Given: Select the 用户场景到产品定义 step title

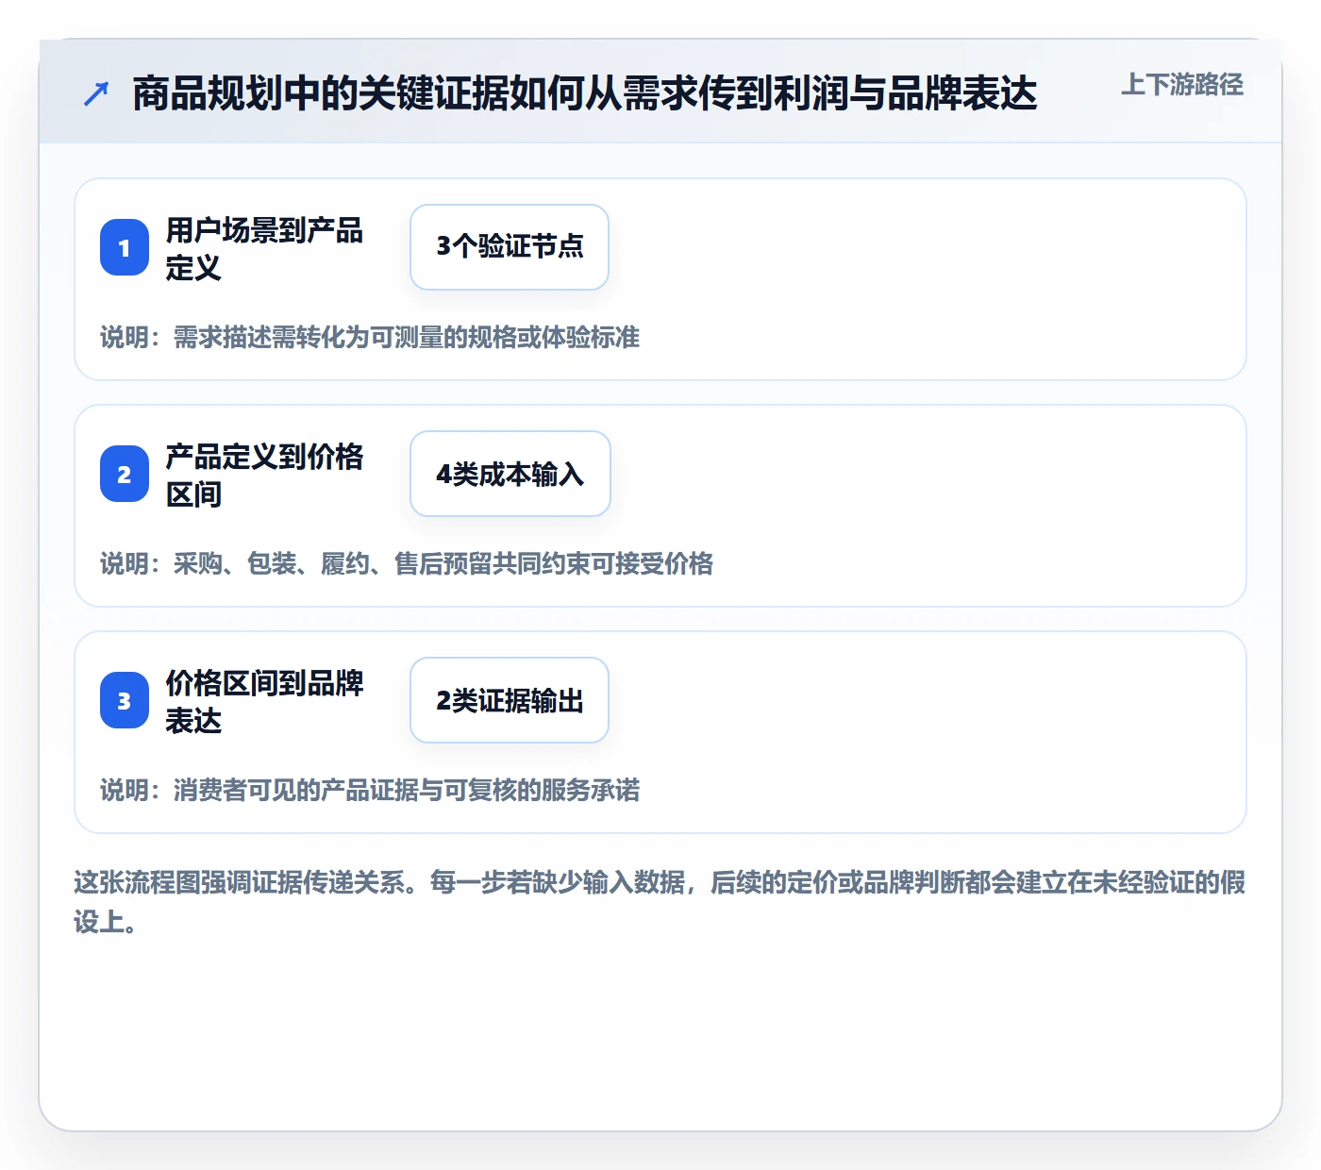Looking at the screenshot, I should pos(264,248).
